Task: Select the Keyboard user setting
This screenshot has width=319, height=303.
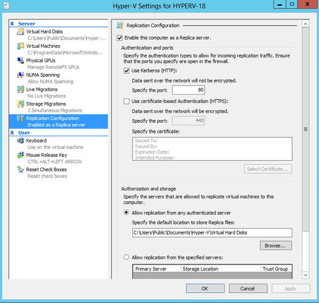Action: pos(36,140)
